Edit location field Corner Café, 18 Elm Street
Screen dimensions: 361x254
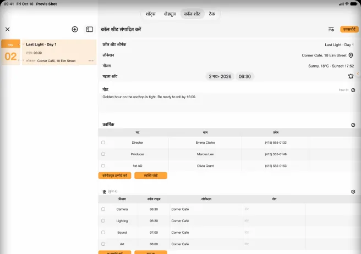coord(324,55)
